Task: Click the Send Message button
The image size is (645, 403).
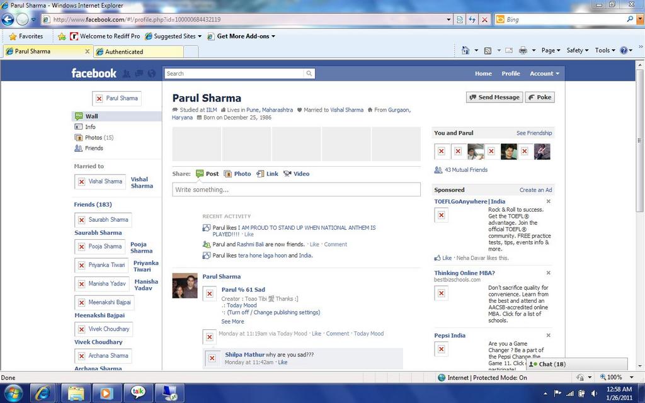Action: pos(494,98)
